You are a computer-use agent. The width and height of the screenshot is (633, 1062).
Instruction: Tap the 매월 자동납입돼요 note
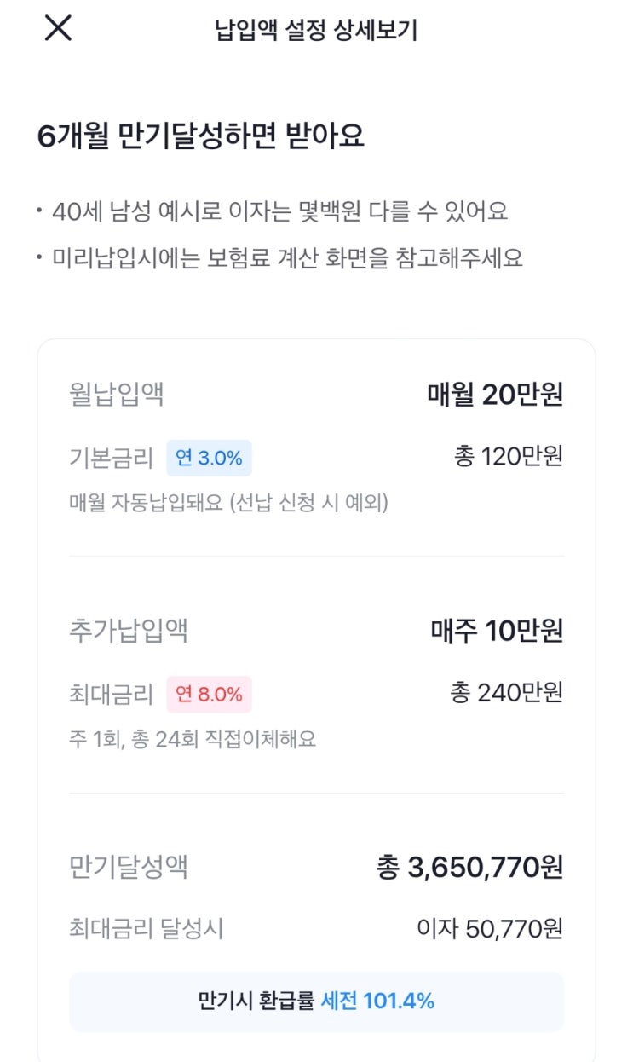pos(228,503)
